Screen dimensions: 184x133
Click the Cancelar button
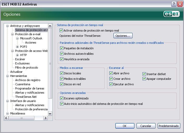[146, 126]
